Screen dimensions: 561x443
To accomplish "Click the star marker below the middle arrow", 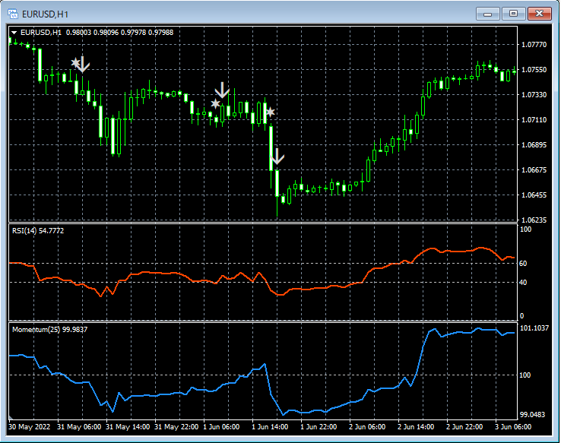I will pyautogui.click(x=215, y=103).
